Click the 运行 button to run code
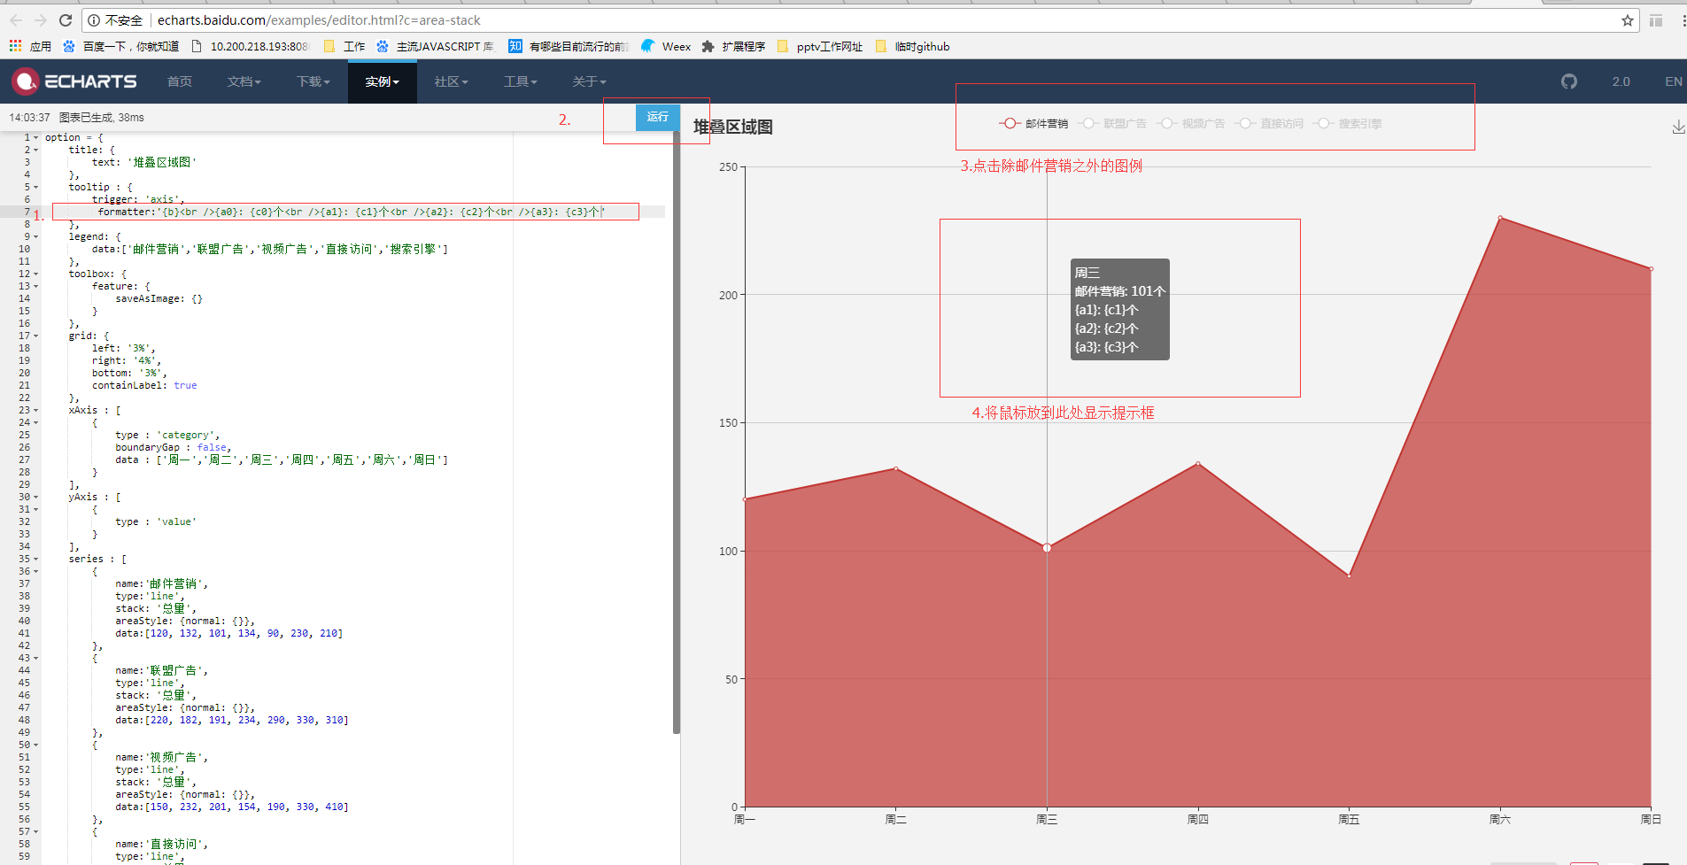 click(x=657, y=117)
